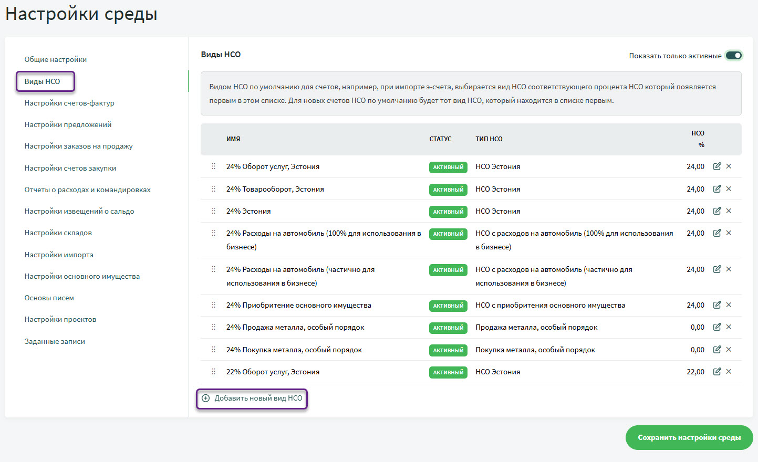Click Добавить новый вид НСО
The height and width of the screenshot is (462, 758).
(x=252, y=398)
